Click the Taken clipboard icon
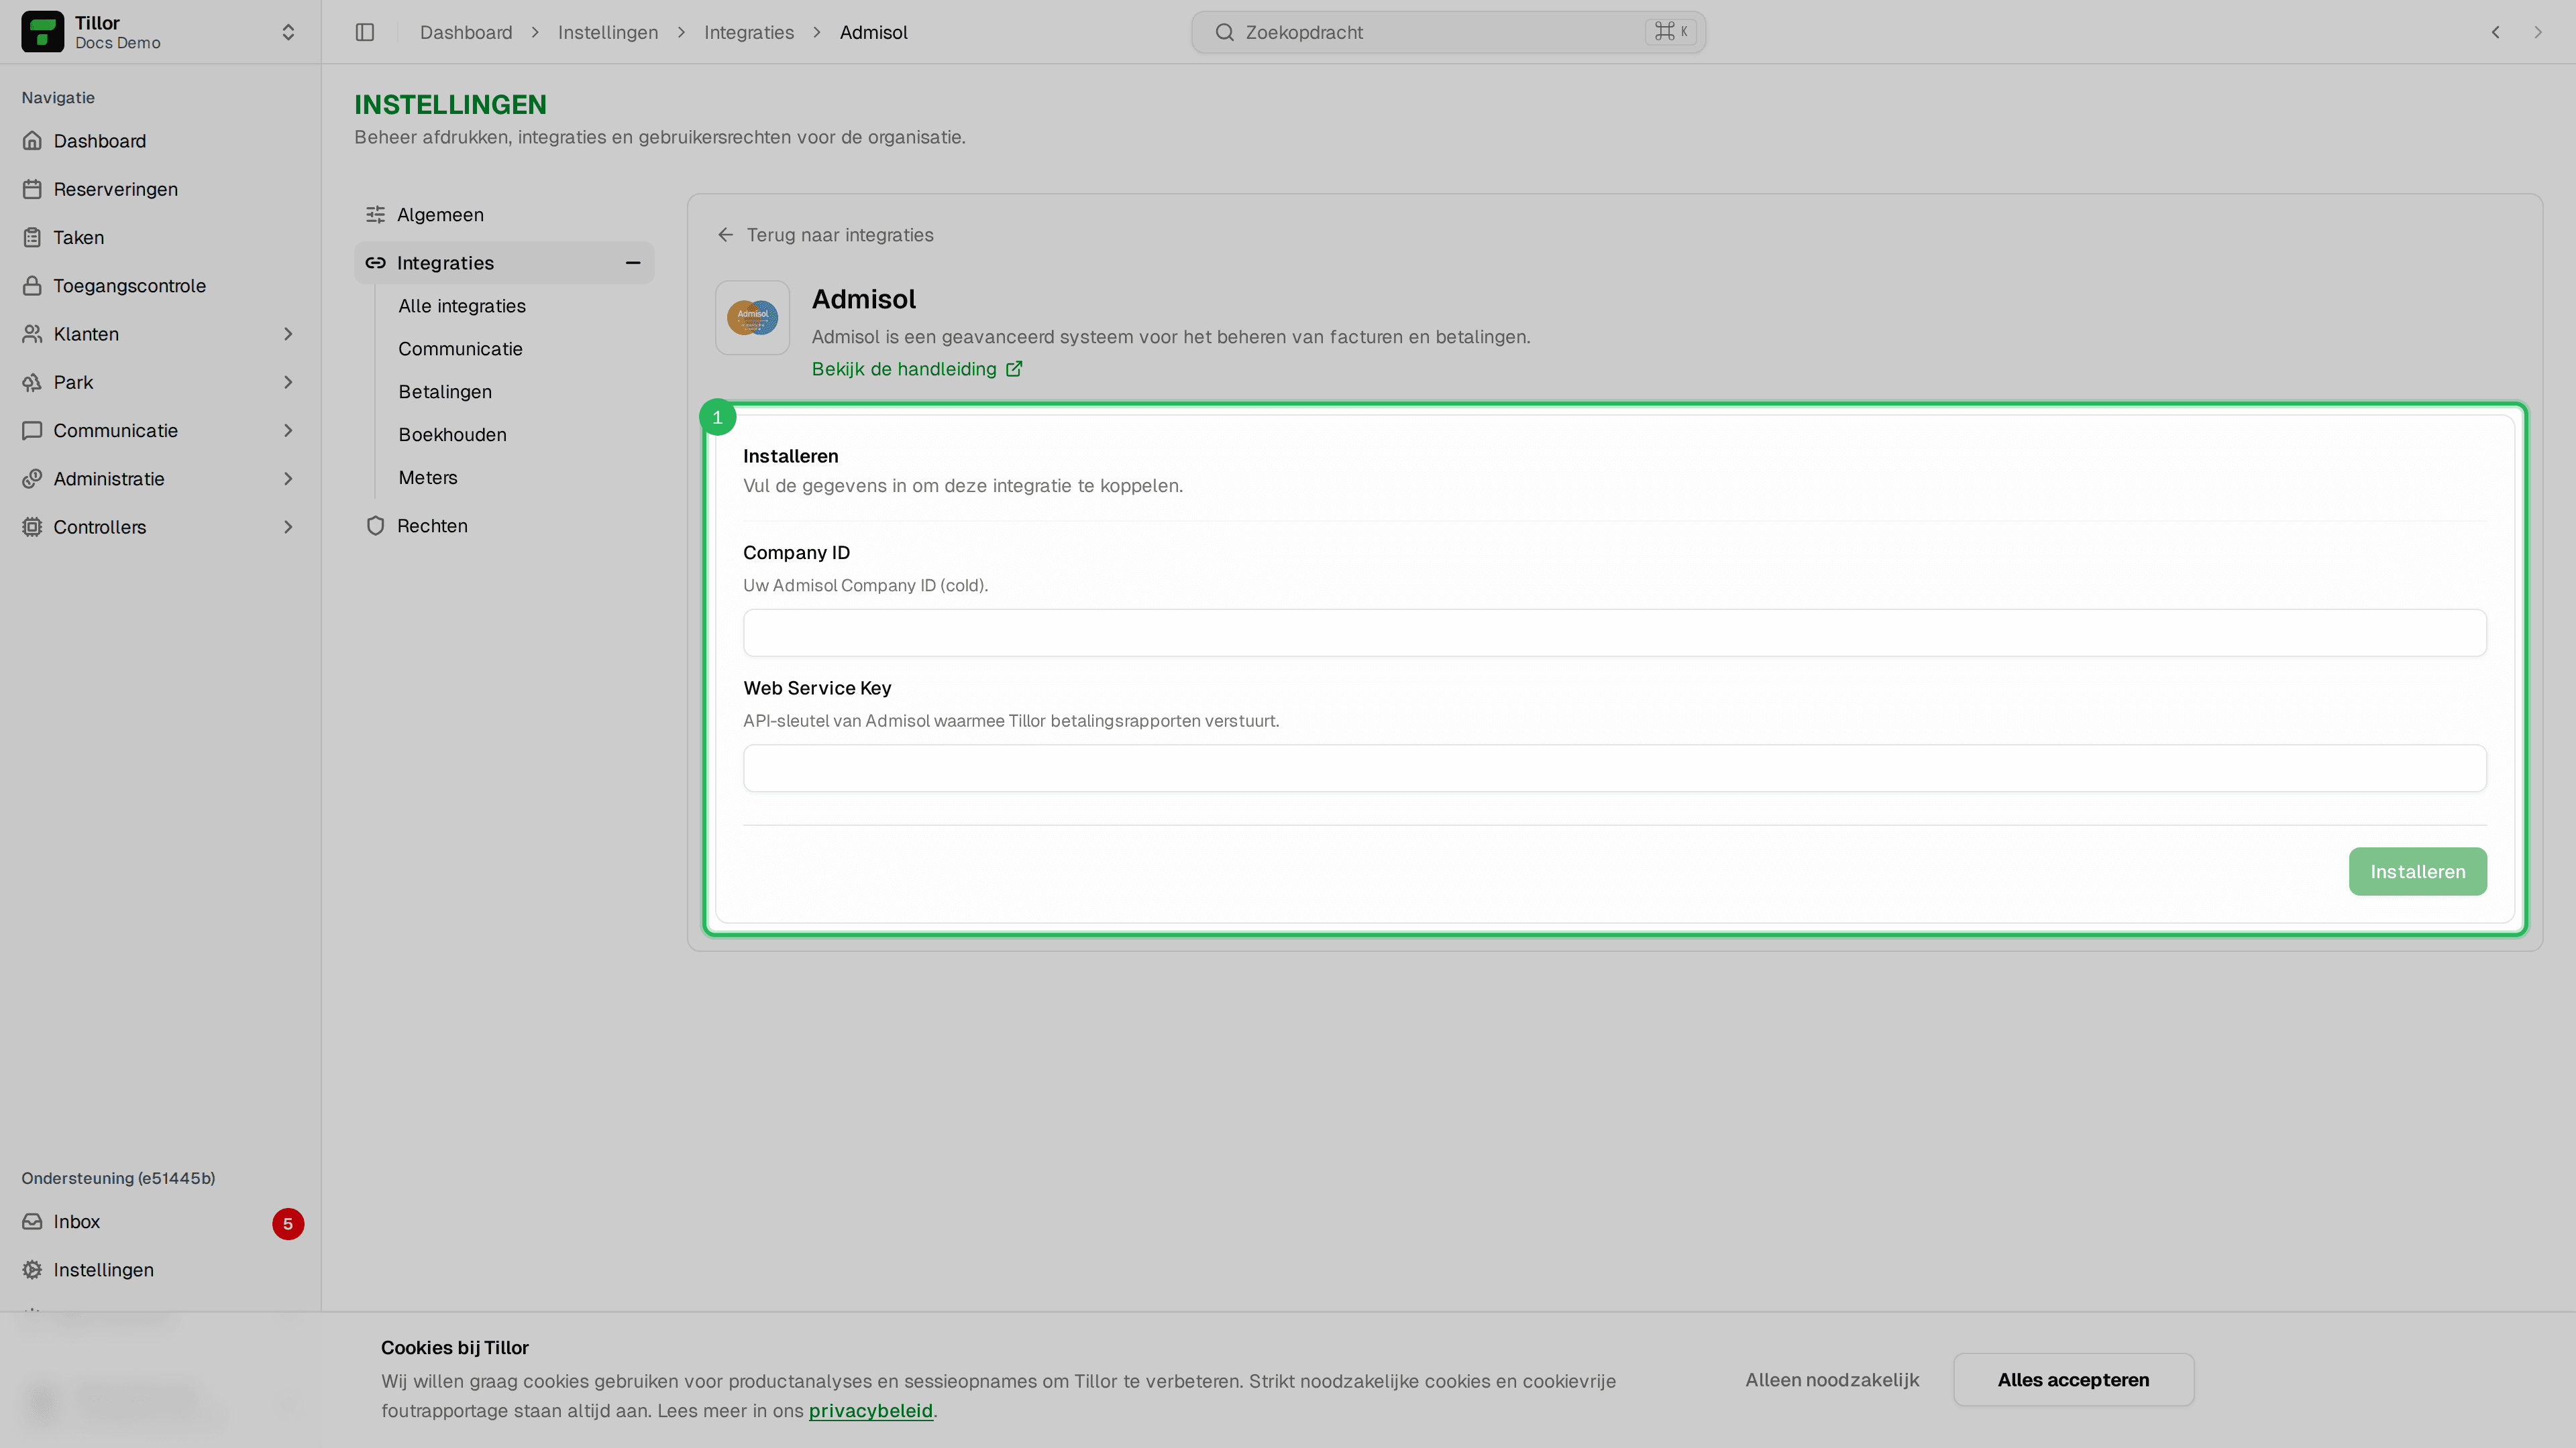Screen dimensions: 2576x1448 pos(32,237)
